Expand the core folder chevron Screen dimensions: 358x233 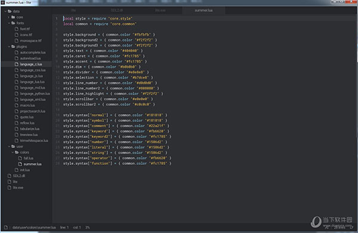[x=9, y=17]
